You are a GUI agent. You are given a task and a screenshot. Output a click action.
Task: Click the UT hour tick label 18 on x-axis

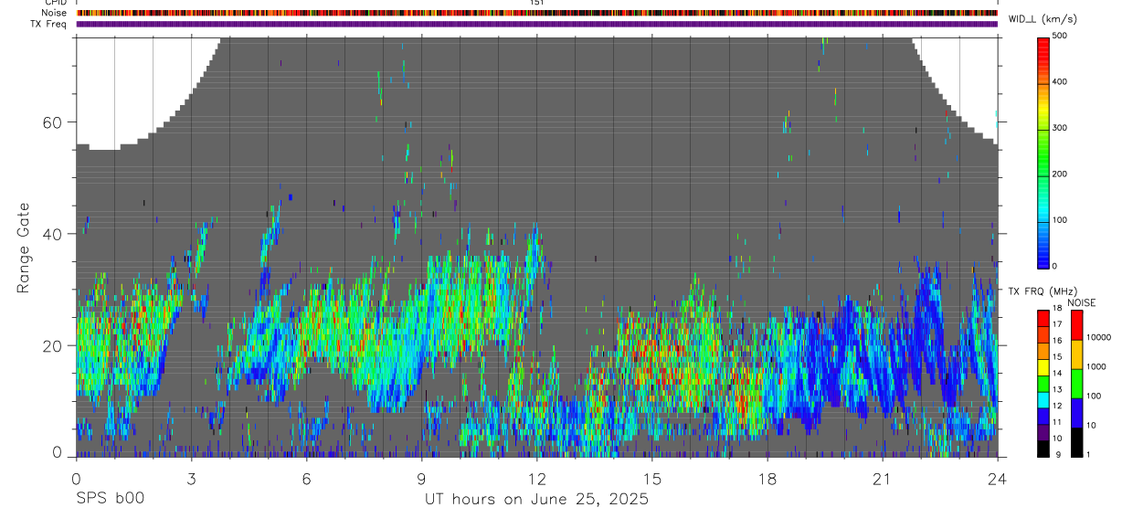(767, 479)
